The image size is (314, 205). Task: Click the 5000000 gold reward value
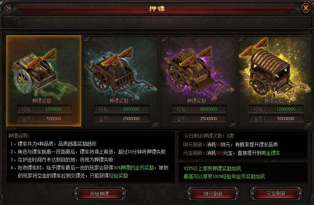[x=286, y=119]
